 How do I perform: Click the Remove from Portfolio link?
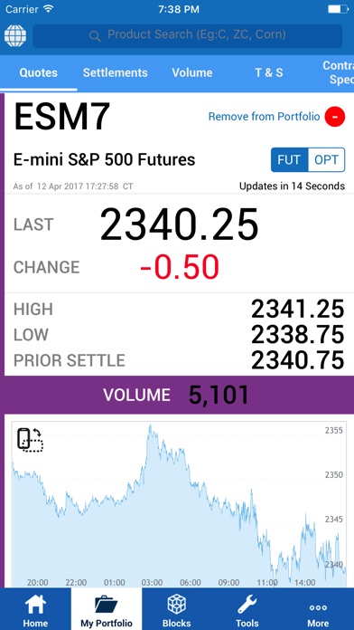[265, 117]
